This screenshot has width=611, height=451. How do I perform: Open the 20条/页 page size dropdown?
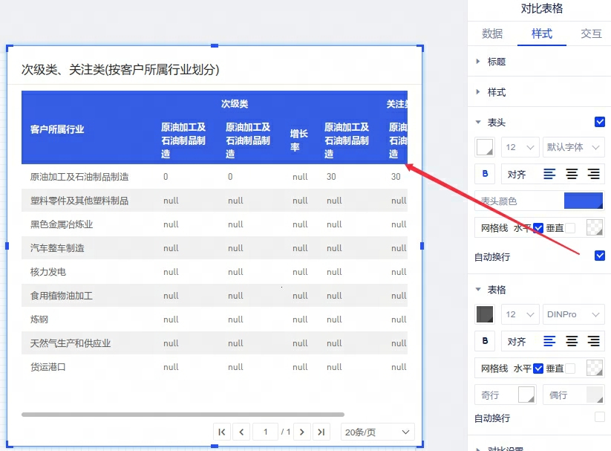(x=377, y=432)
